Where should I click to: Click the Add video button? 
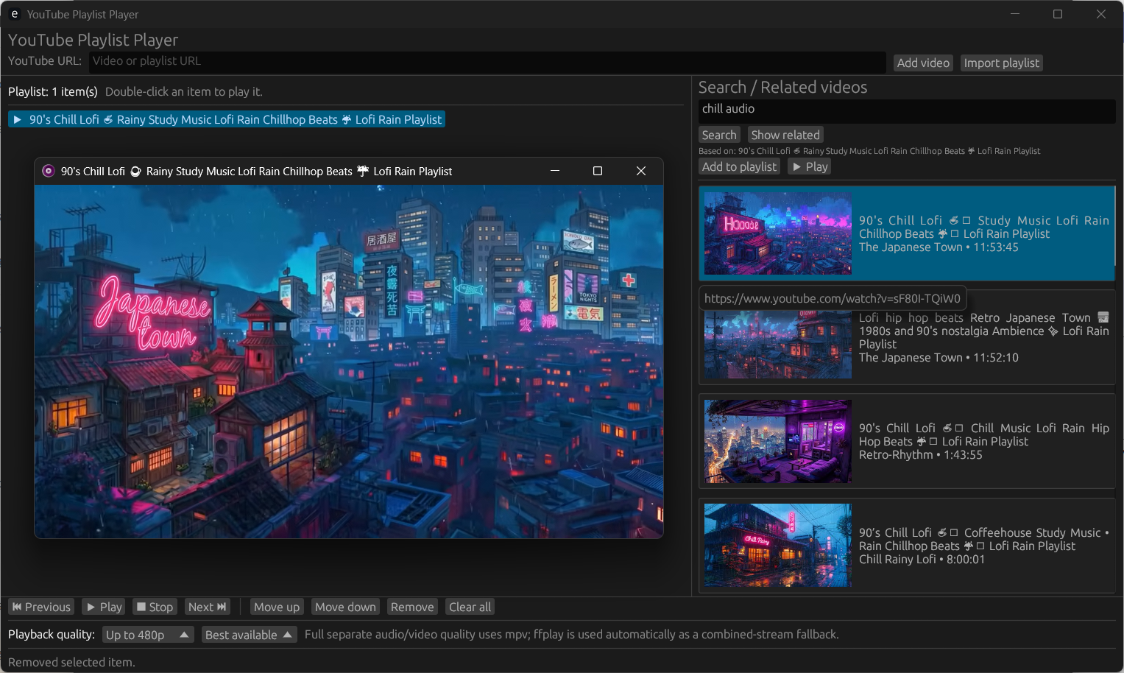pyautogui.click(x=923, y=63)
